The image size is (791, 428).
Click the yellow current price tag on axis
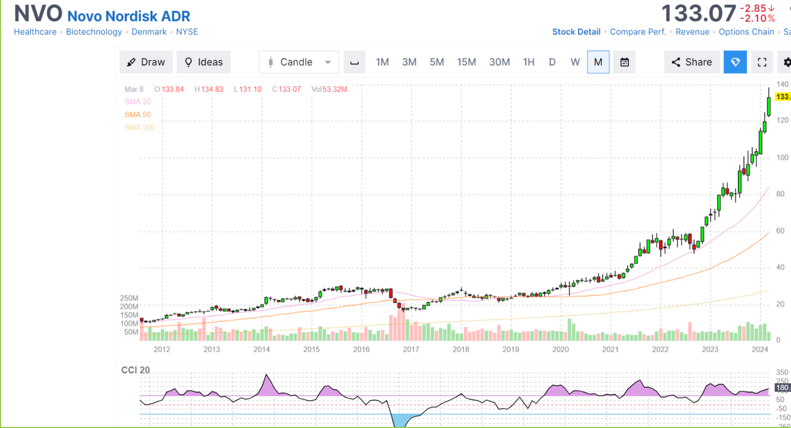(x=783, y=97)
